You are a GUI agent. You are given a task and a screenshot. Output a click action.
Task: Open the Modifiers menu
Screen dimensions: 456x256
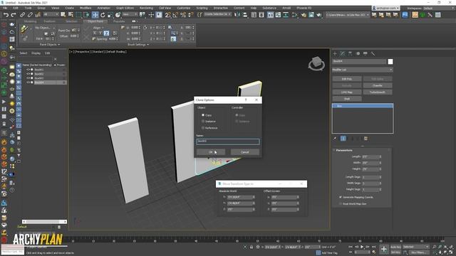[x=85, y=8]
